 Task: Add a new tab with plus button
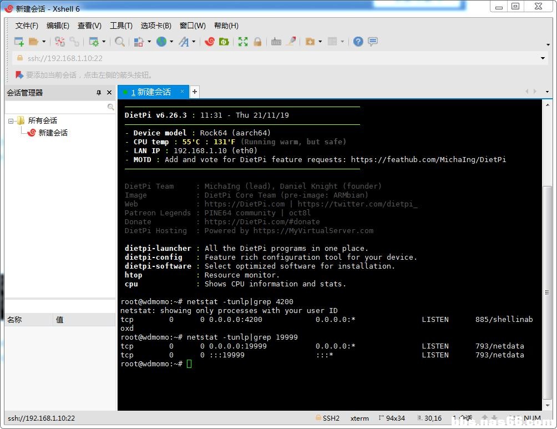[195, 92]
